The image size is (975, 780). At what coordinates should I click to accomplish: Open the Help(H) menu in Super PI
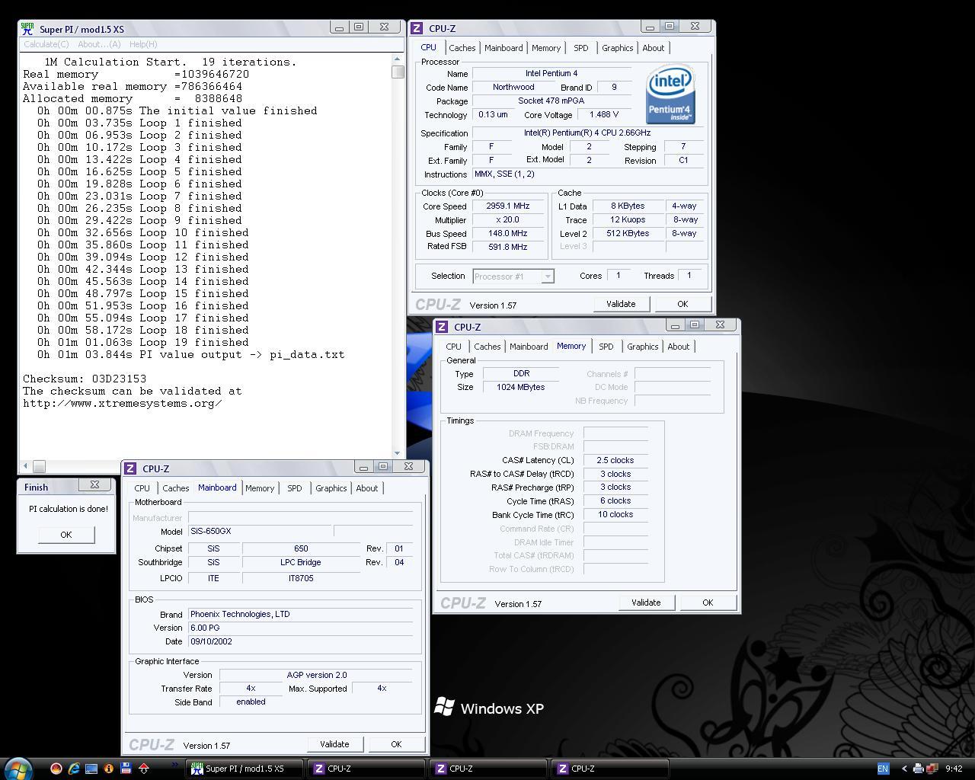tap(142, 44)
